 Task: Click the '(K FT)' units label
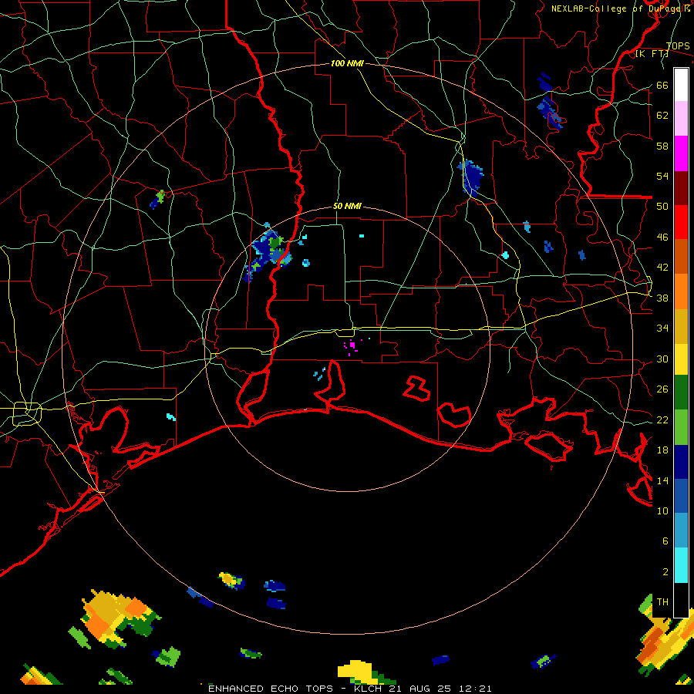pyautogui.click(x=652, y=53)
